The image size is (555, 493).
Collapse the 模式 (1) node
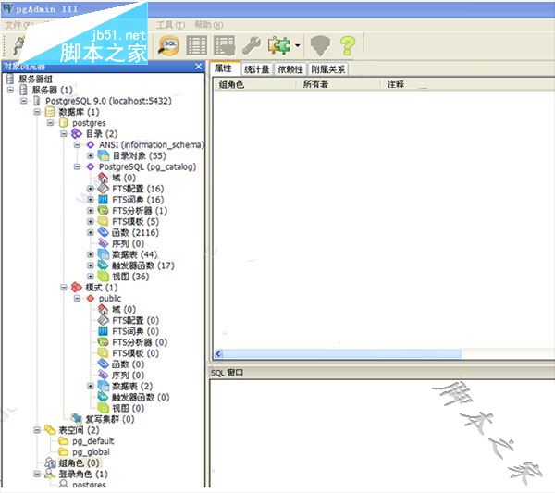(x=64, y=288)
